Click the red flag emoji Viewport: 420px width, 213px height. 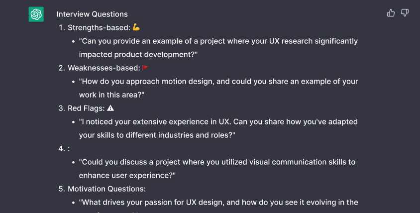[x=145, y=68]
